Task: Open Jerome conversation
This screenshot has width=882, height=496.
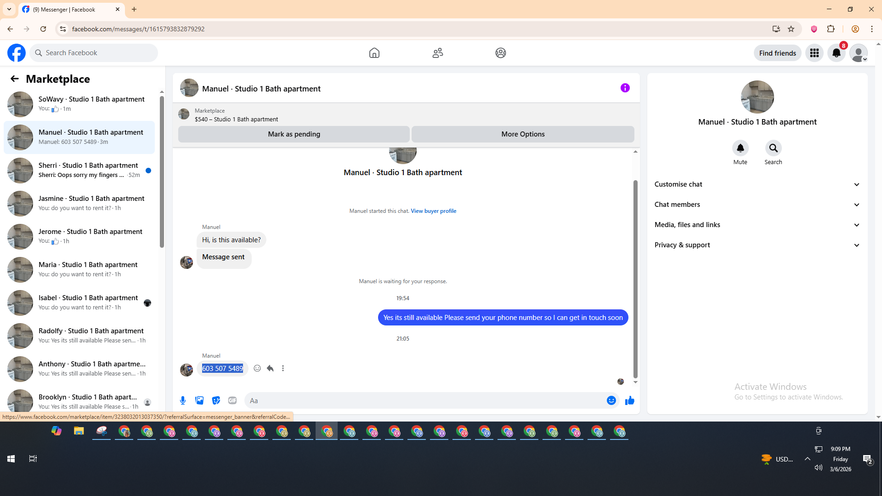Action: pos(79,236)
